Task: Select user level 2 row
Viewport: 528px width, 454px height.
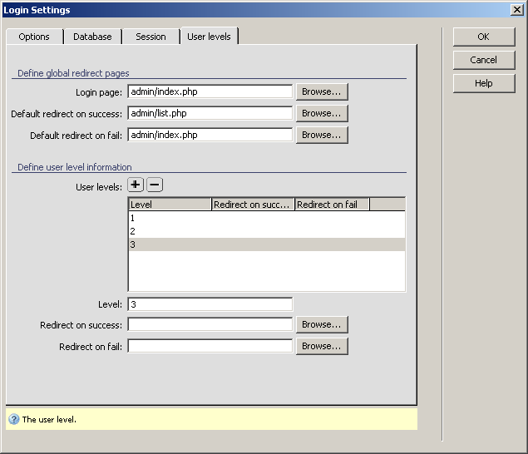Action: (266, 231)
